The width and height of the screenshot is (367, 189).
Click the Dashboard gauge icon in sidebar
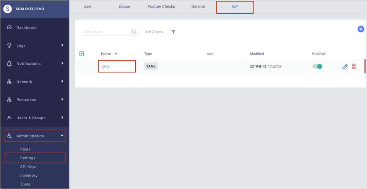coord(10,27)
